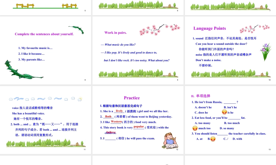This screenshot has width=276, height=165.
Task: Click the smiley face beside "is he"
Action: click(224, 112)
